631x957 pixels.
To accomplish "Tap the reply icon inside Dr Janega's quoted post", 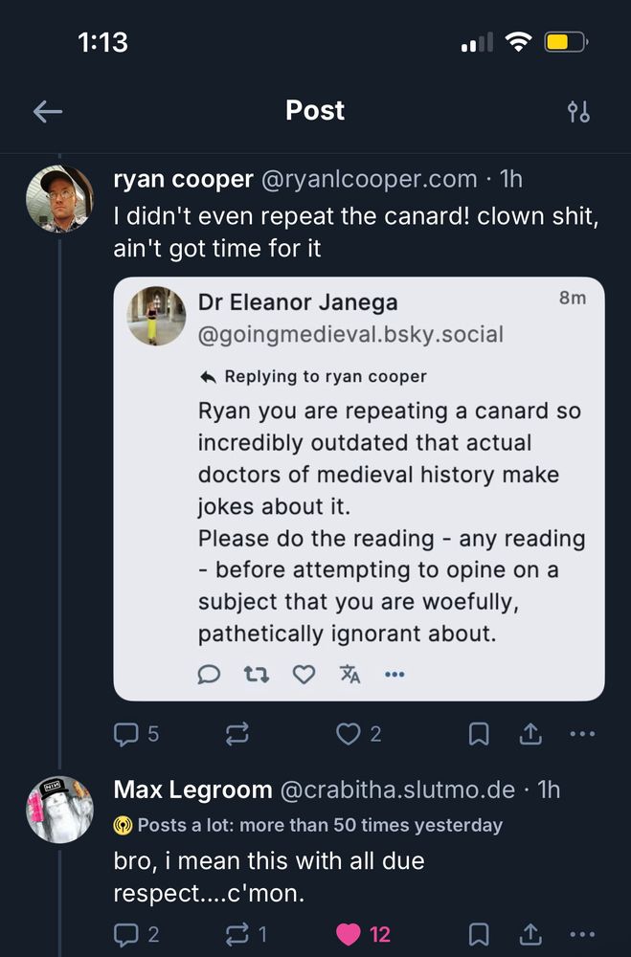I will tap(209, 675).
